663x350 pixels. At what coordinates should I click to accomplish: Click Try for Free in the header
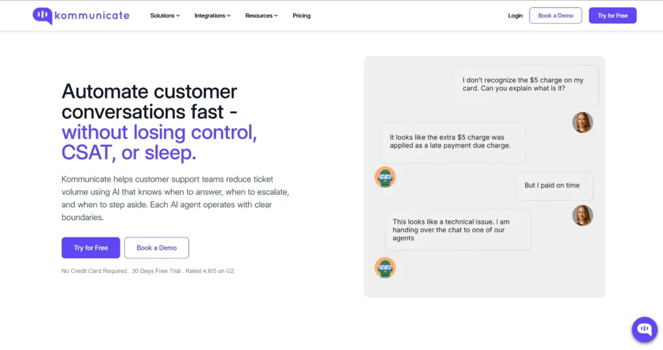click(612, 16)
